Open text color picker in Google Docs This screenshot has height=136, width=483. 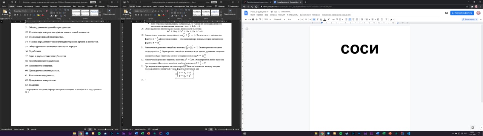click(x=325, y=19)
